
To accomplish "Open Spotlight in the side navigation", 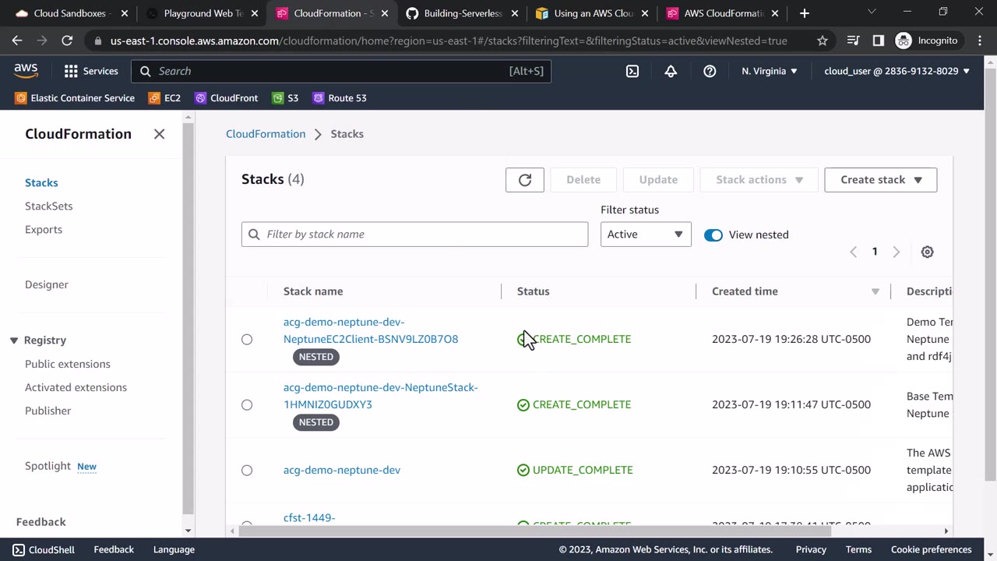I will click(48, 466).
